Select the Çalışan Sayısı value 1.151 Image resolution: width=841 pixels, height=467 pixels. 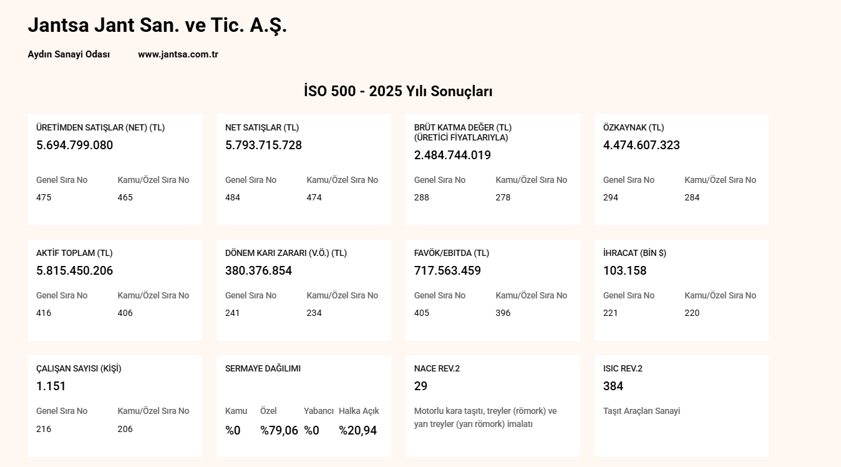click(x=51, y=386)
